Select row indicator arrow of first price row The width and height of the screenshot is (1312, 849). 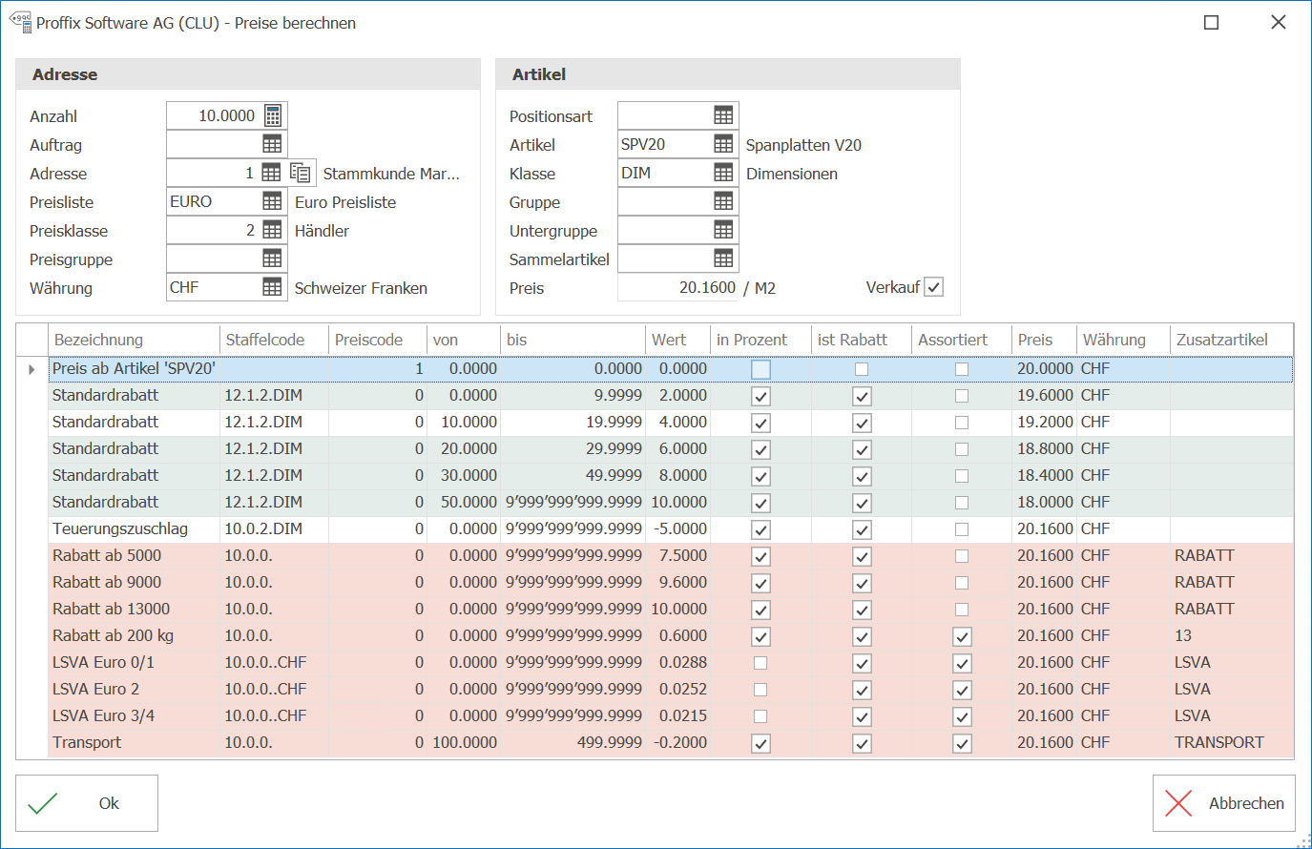[31, 369]
